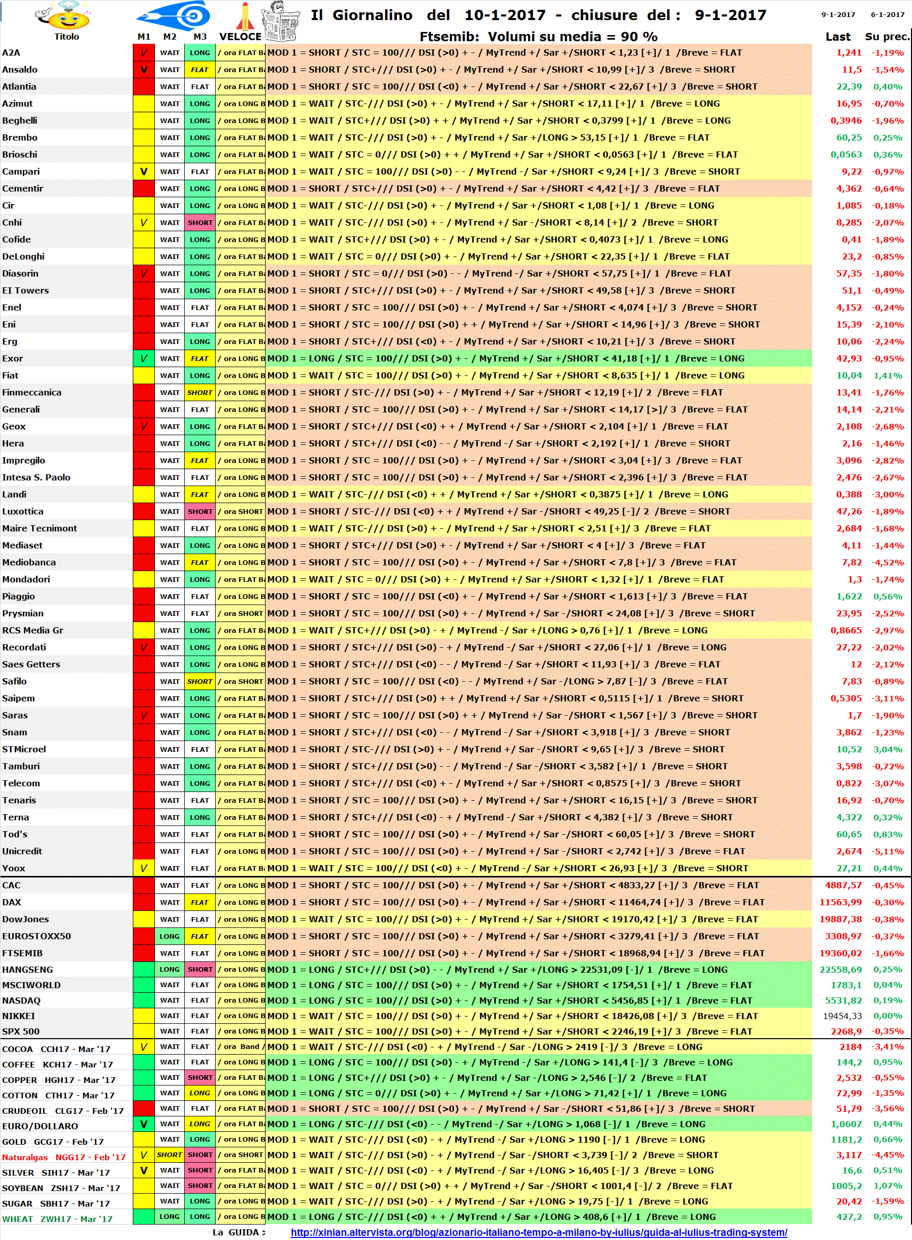Click the rocket icon above VELOCE

[244, 15]
